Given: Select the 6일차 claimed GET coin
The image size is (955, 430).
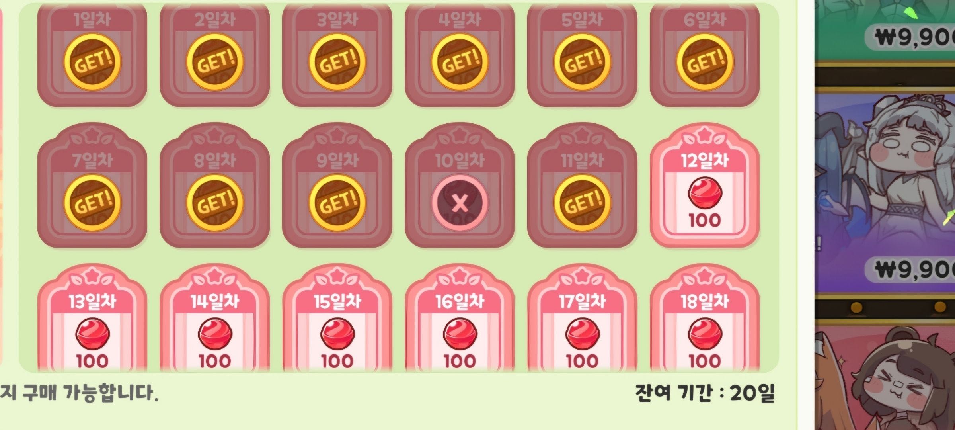Looking at the screenshot, I should pos(705,62).
